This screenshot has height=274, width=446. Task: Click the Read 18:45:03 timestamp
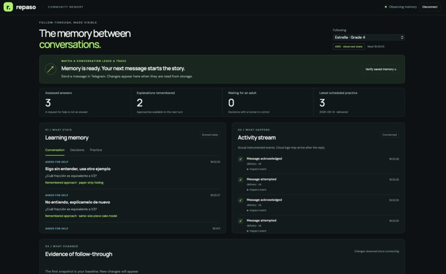pyautogui.click(x=376, y=46)
